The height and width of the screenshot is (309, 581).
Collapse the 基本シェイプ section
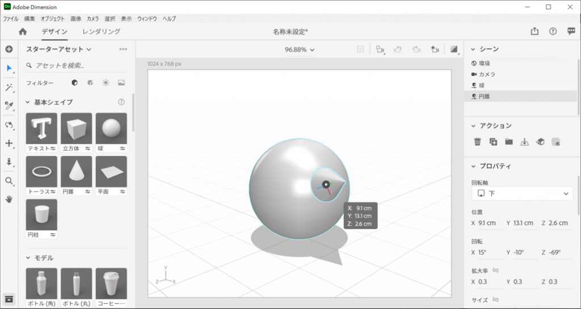[x=27, y=102]
